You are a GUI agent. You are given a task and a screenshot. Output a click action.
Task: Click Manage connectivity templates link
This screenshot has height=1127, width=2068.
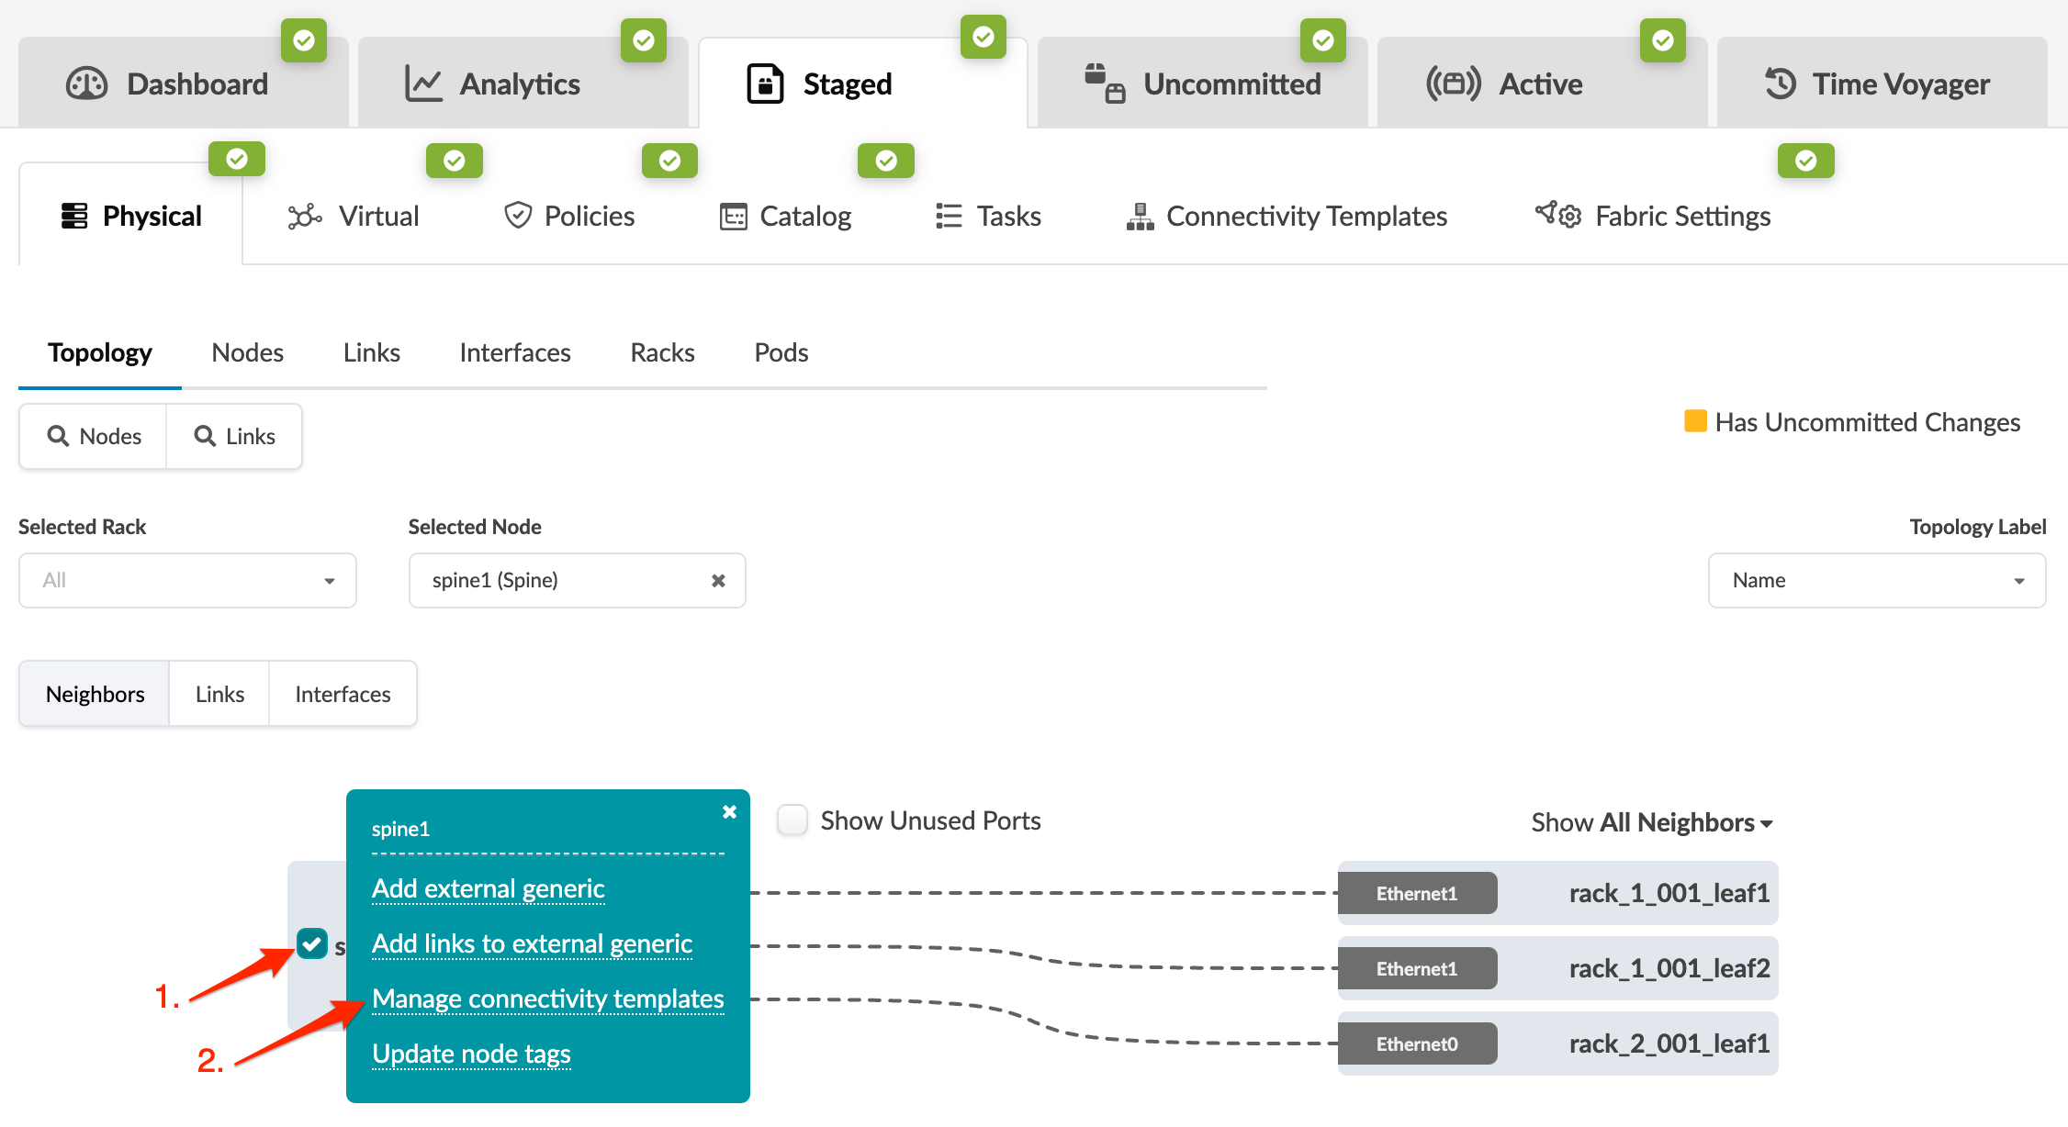coord(547,999)
